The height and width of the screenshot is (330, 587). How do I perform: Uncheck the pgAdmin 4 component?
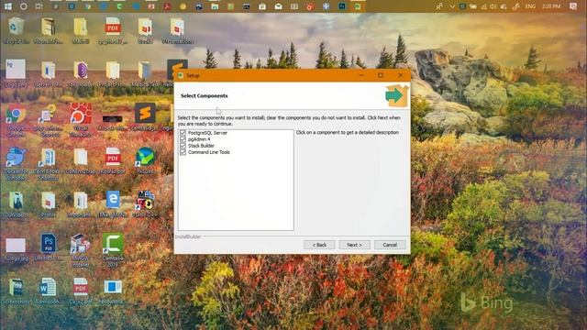(183, 138)
